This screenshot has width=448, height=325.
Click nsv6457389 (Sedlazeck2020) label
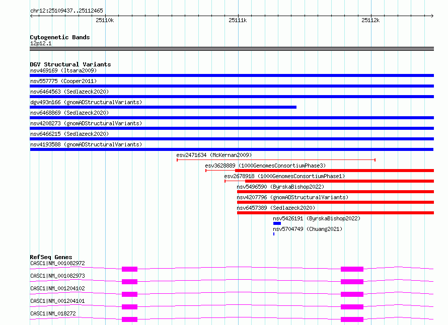[276, 208]
